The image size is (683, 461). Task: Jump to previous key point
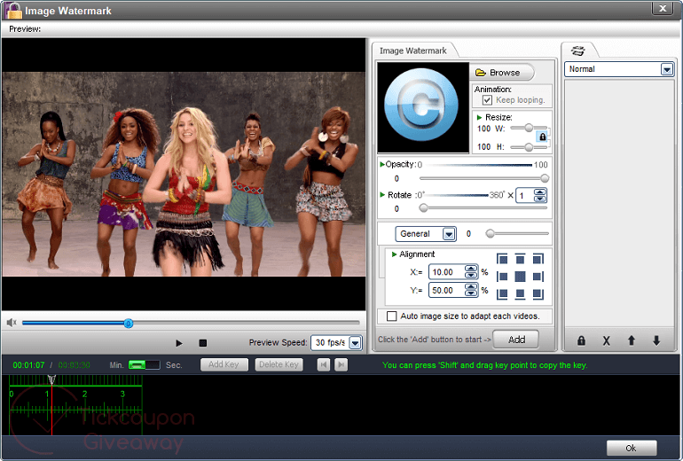point(323,364)
